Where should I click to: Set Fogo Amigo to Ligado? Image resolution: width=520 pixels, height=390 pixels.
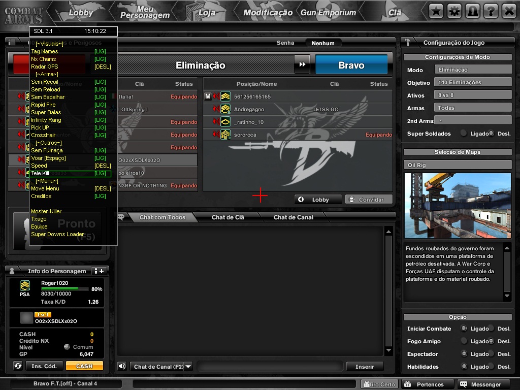point(464,341)
